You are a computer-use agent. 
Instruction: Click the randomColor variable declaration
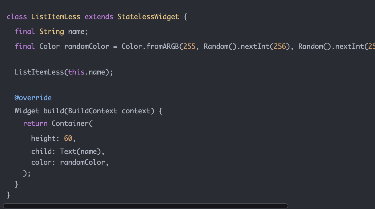[x=86, y=47]
